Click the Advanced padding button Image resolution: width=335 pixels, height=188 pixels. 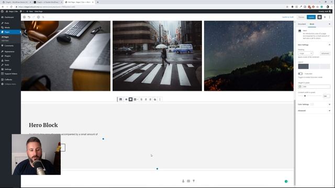[325, 53]
